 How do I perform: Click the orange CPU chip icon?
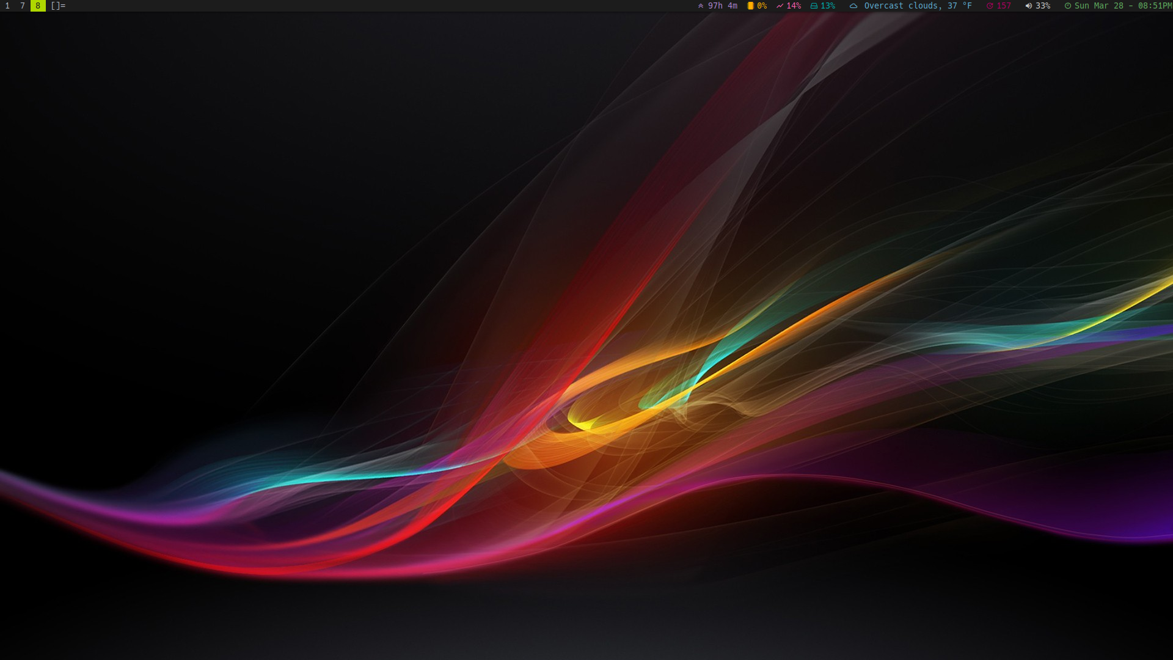(750, 5)
